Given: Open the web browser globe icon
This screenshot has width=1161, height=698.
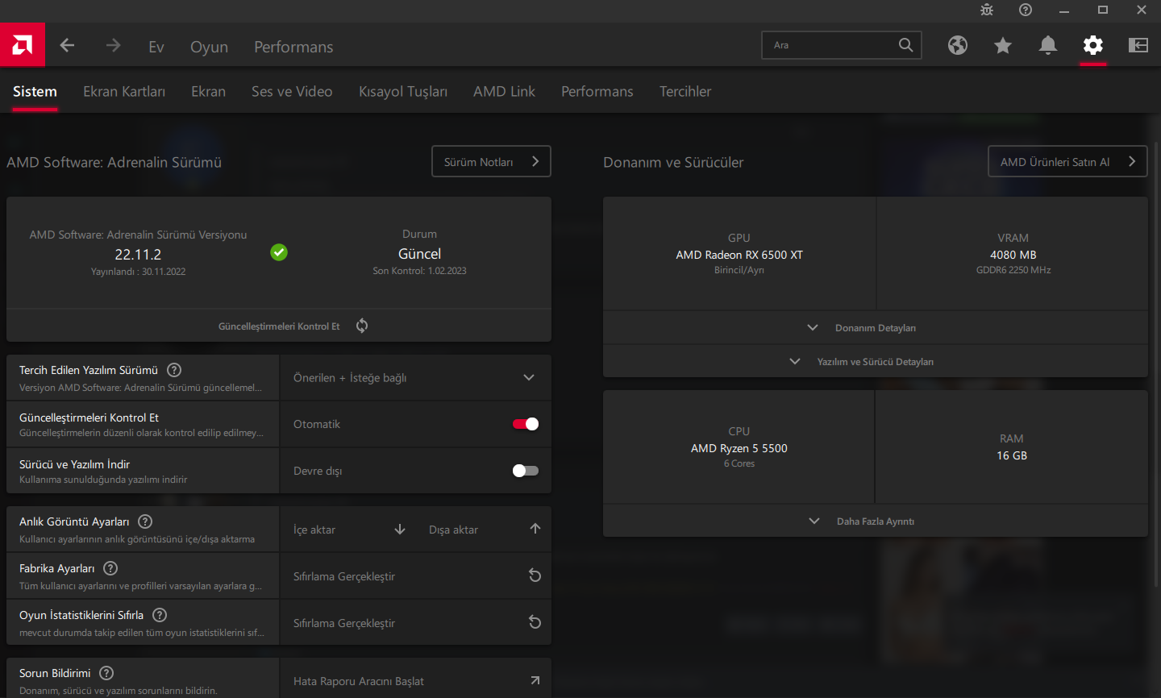Looking at the screenshot, I should tap(958, 45).
